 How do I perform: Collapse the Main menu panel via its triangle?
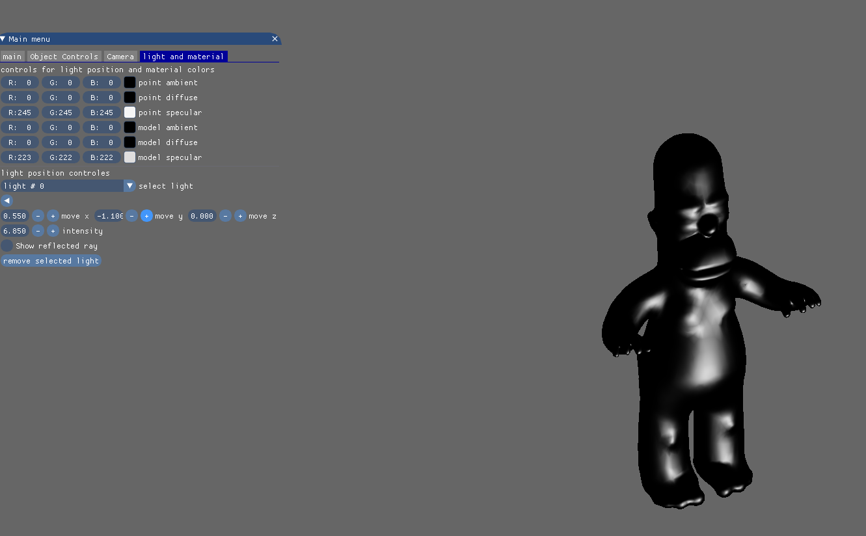click(x=5, y=38)
